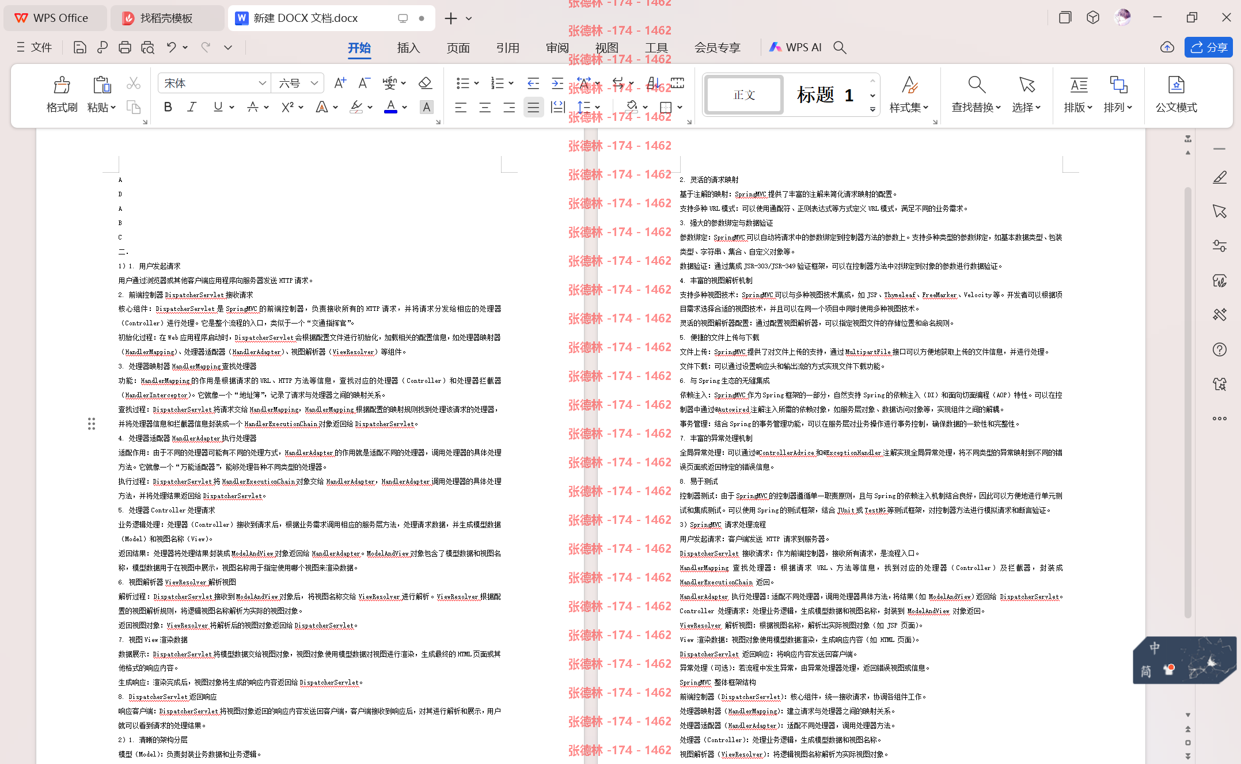Increase font size with A+ icon
1241x764 pixels.
coord(340,83)
